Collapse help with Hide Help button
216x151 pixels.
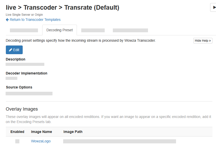[x=202, y=41]
